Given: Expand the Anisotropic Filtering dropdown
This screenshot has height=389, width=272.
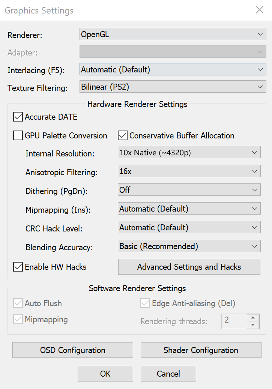Looking at the screenshot, I should tap(189, 171).
